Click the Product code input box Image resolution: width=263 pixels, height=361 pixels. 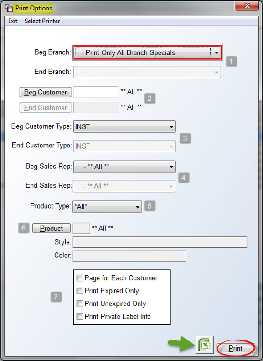82,228
